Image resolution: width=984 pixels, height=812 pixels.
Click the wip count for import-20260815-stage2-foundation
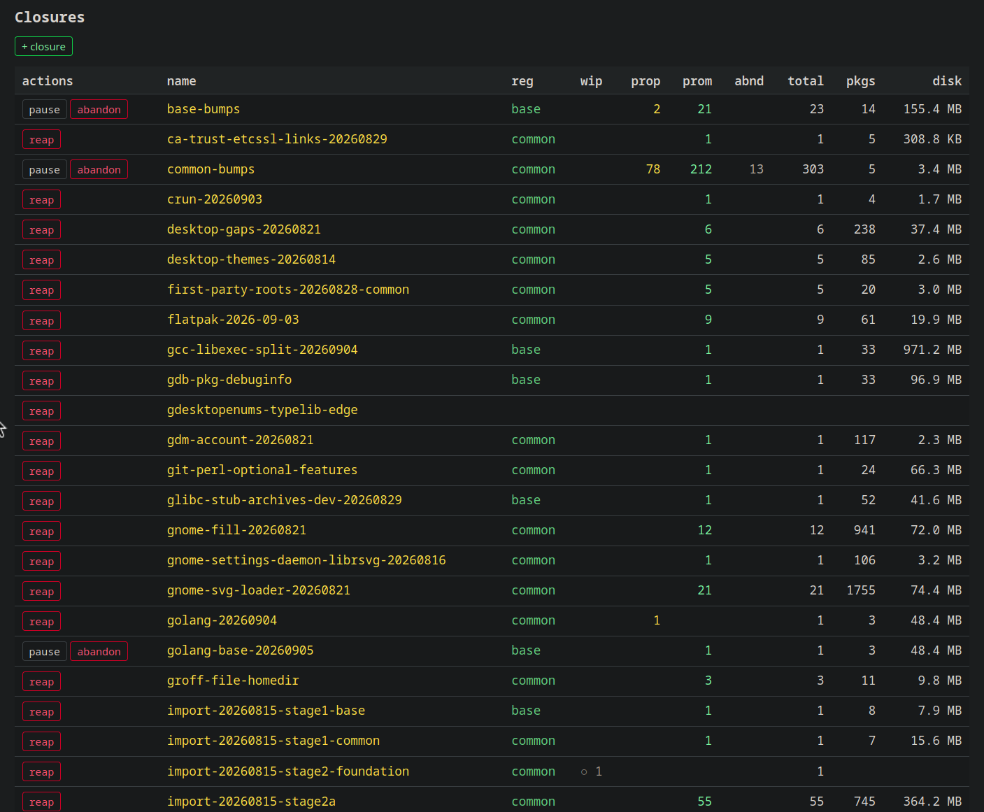click(592, 771)
